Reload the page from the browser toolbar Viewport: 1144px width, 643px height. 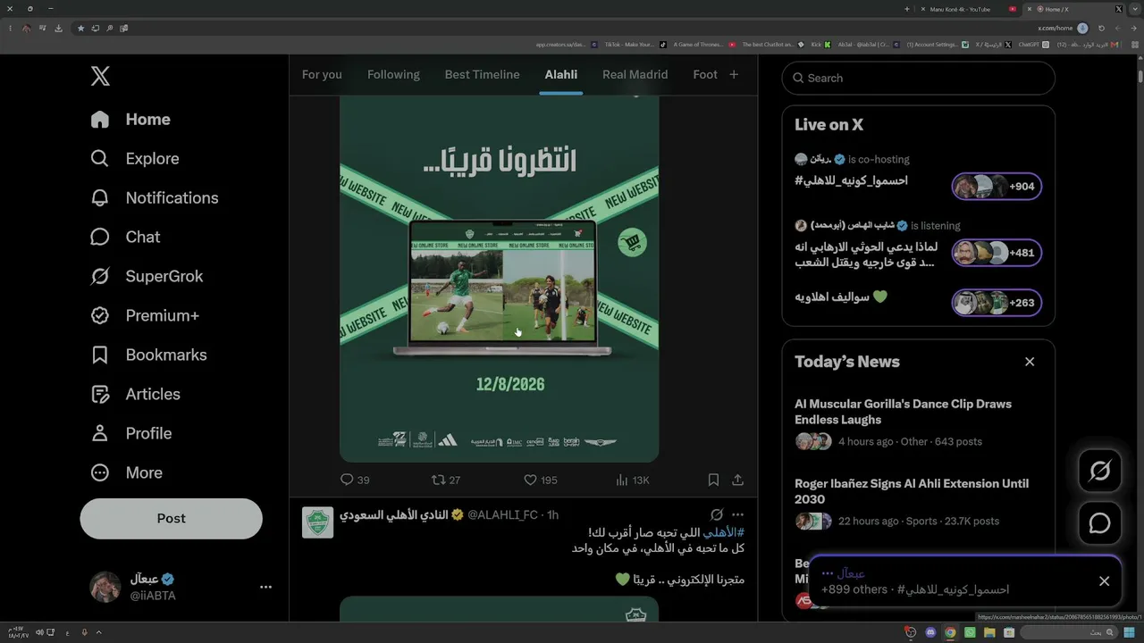1101,28
